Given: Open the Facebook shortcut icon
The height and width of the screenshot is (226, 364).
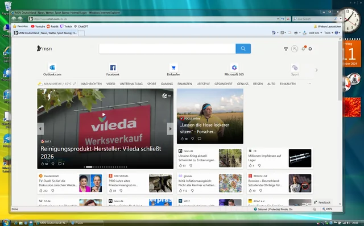Looking at the screenshot, I should click(113, 68).
